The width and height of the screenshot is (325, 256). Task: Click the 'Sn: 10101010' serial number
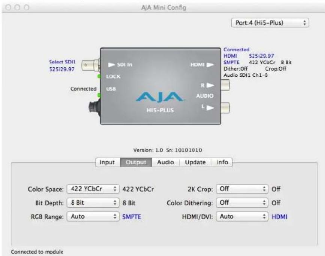click(184, 150)
